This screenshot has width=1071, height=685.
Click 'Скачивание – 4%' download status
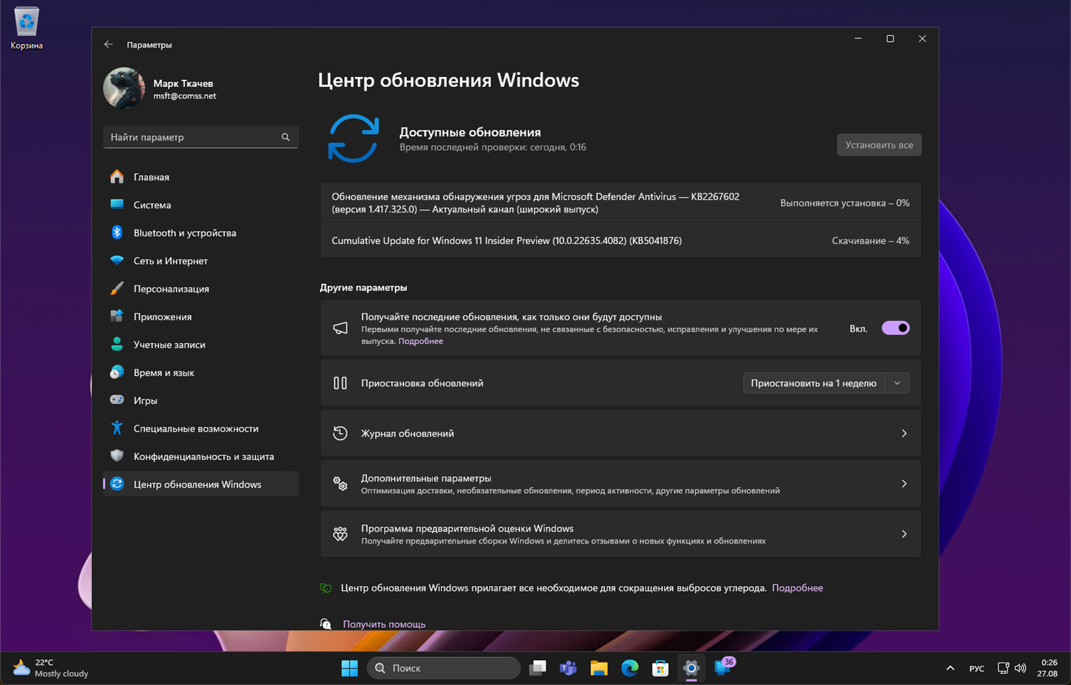(870, 240)
